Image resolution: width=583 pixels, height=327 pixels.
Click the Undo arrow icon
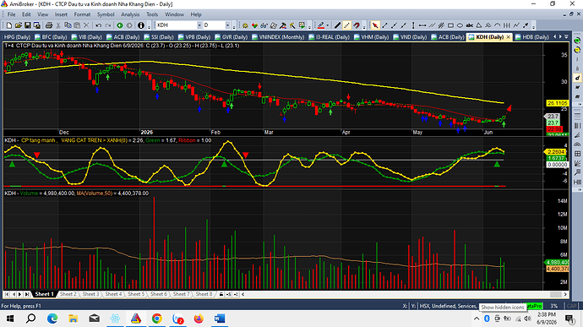pos(99,25)
